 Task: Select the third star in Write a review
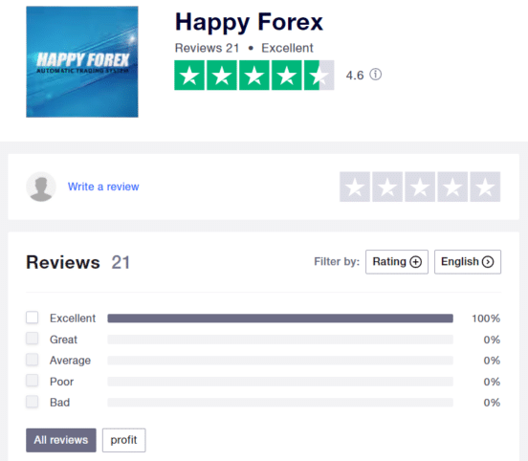[x=420, y=187]
